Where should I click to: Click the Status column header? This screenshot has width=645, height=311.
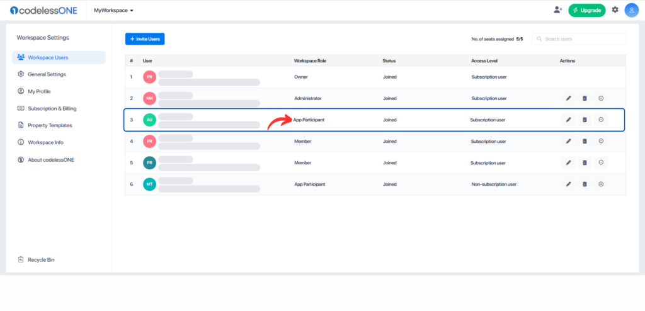(x=389, y=61)
